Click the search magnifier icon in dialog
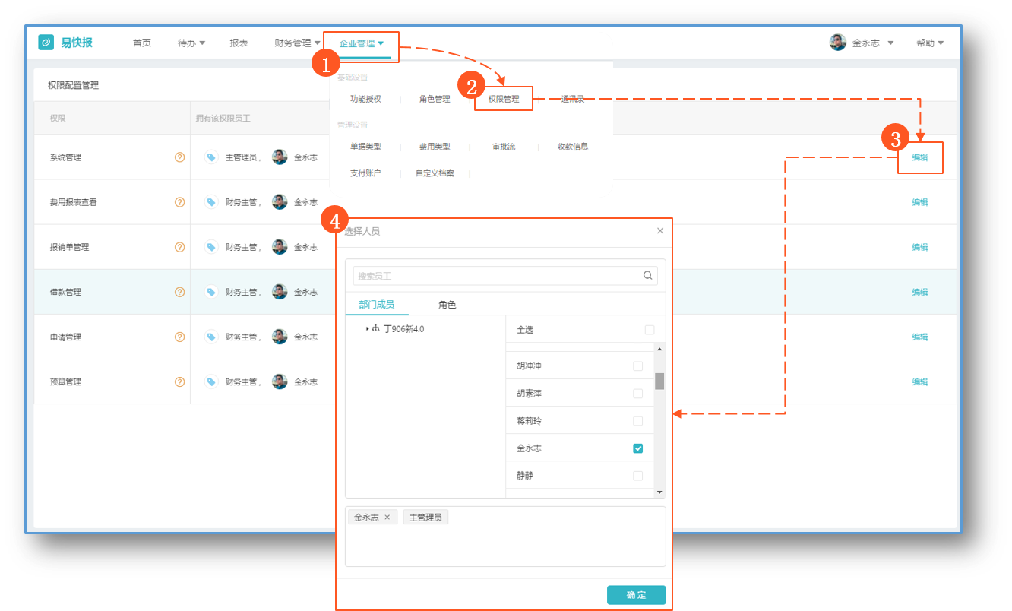 (x=648, y=276)
